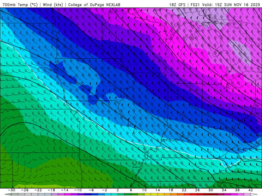Click the -30 label on the color scale

pyautogui.click(x=11, y=190)
